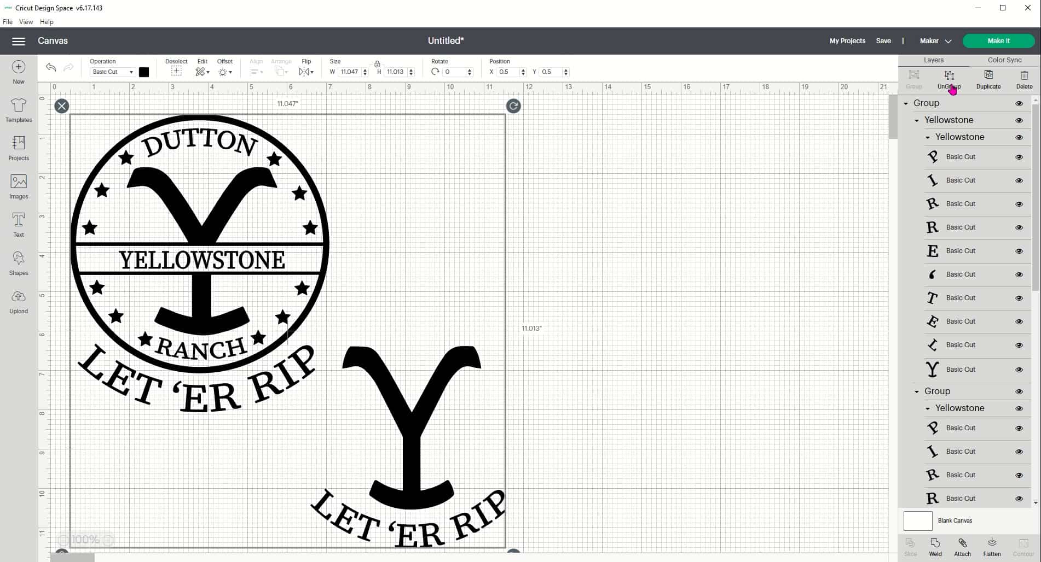Image resolution: width=1041 pixels, height=562 pixels.
Task: Increase the width value stepper
Action: tap(365, 70)
